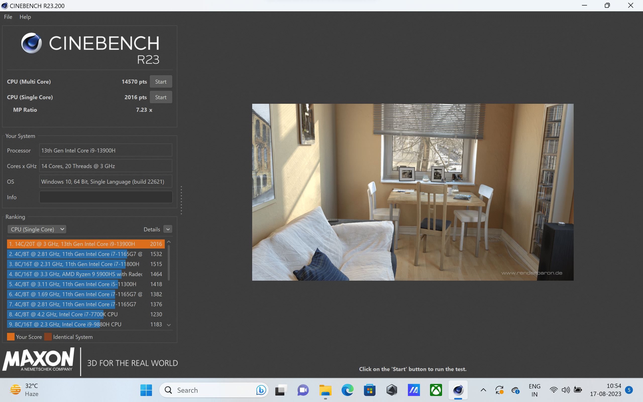
Task: Click the Maxon logo
Action: pos(39,360)
